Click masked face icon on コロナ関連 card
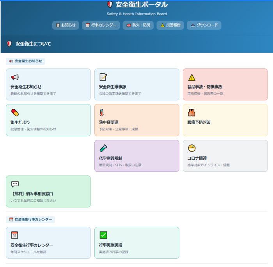This screenshot has height=267, width=273. 192,148
